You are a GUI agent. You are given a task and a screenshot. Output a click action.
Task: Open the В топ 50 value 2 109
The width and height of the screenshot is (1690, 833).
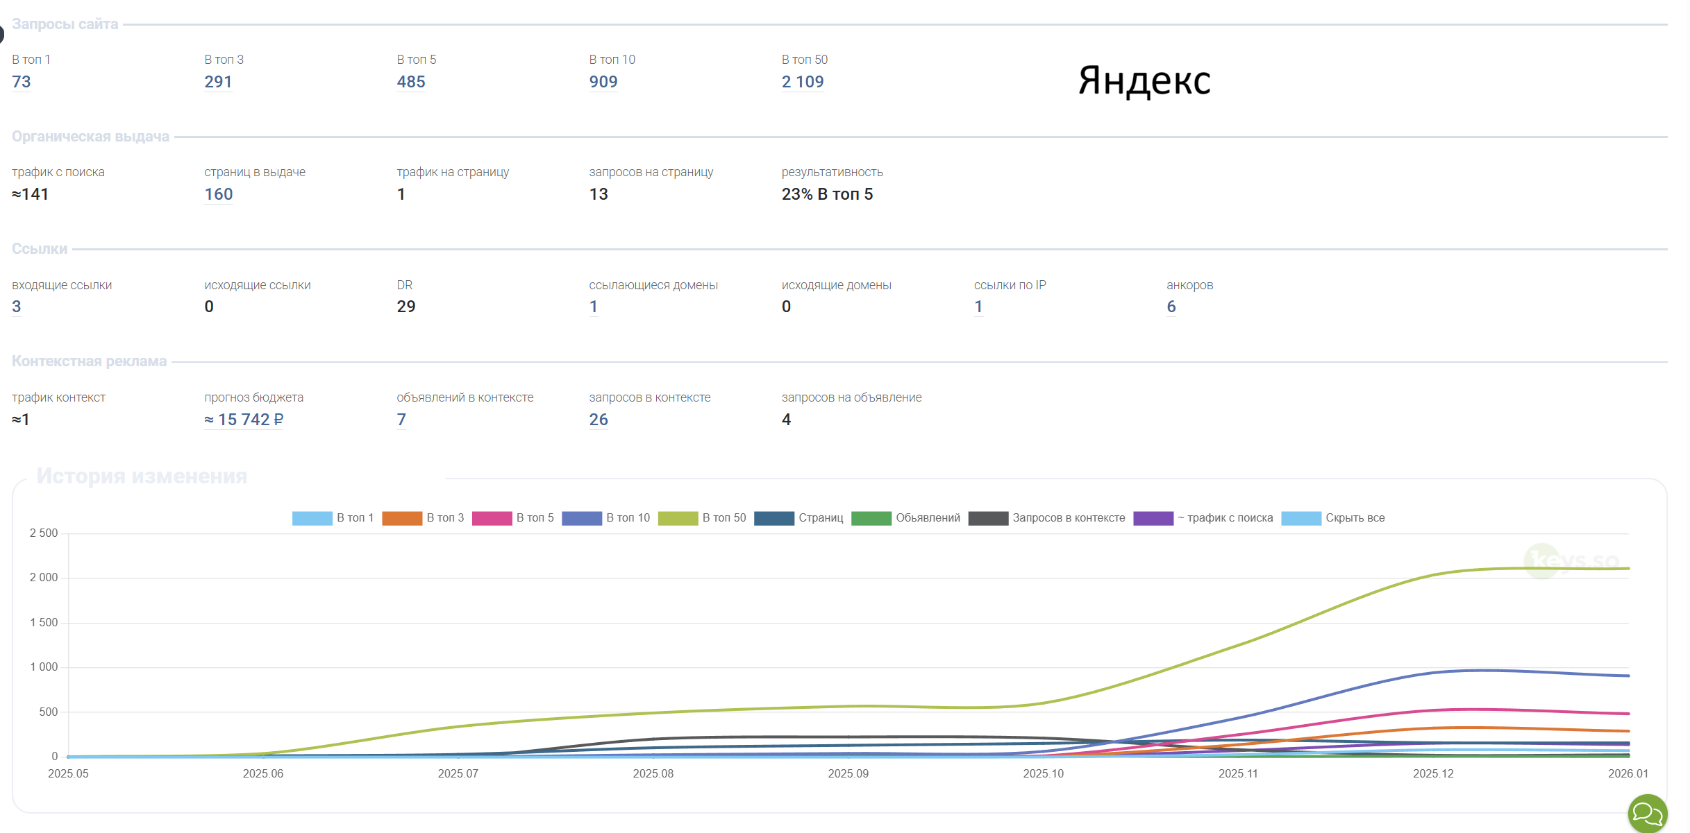(x=803, y=82)
